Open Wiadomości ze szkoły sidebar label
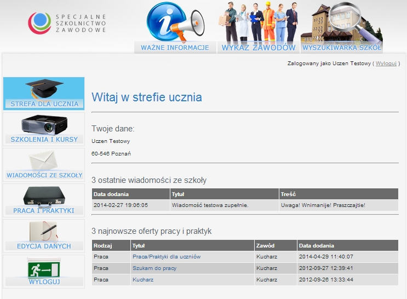This screenshot has height=299, width=407. pos(44,175)
